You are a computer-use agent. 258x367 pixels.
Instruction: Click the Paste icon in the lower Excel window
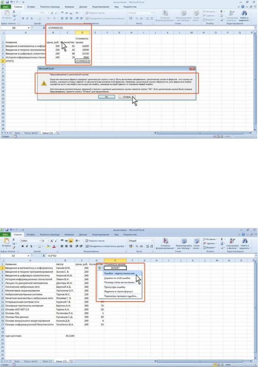click(7, 241)
